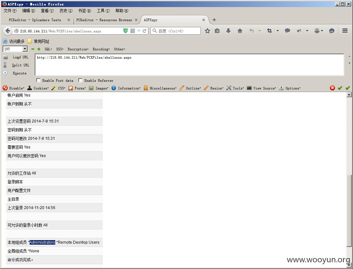Open the View Source toolbar item
Viewport: 353px width, 269px height.
(x=261, y=88)
